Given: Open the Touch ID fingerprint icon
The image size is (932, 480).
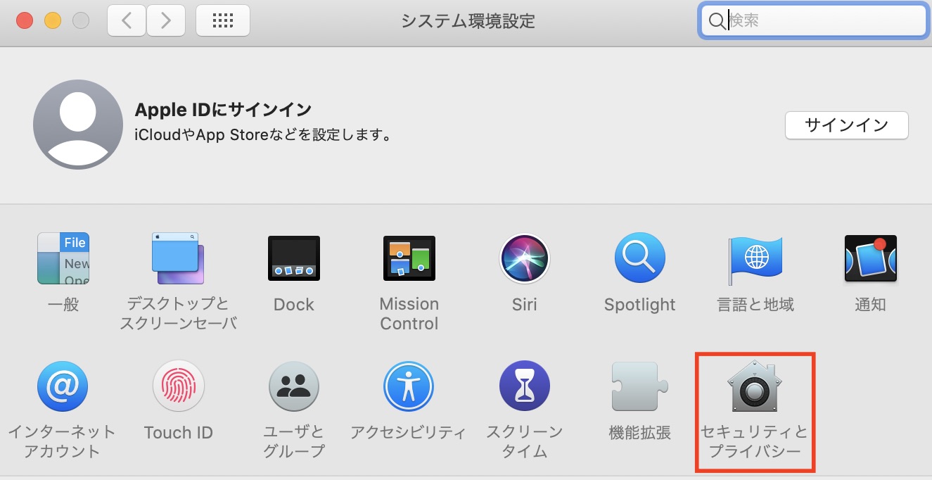Looking at the screenshot, I should coord(178,387).
